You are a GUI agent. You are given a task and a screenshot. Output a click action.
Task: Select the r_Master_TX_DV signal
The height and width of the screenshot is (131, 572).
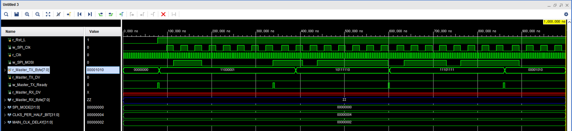pos(26,77)
